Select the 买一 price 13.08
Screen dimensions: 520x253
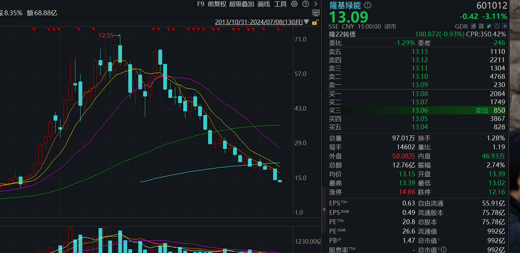click(420, 94)
